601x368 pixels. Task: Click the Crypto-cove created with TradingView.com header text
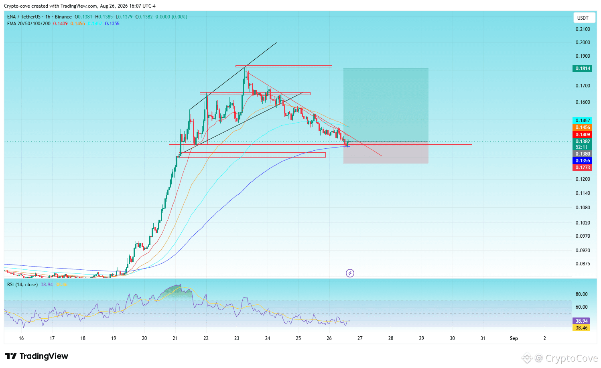(80, 6)
